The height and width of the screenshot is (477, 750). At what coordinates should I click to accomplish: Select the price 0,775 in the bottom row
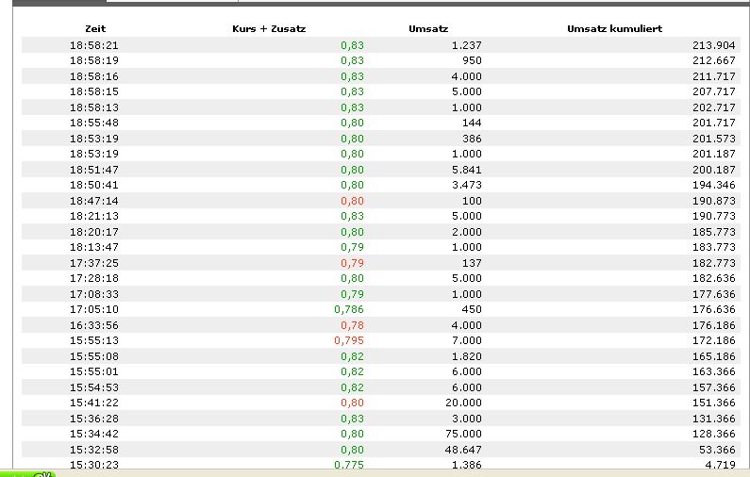click(x=349, y=464)
